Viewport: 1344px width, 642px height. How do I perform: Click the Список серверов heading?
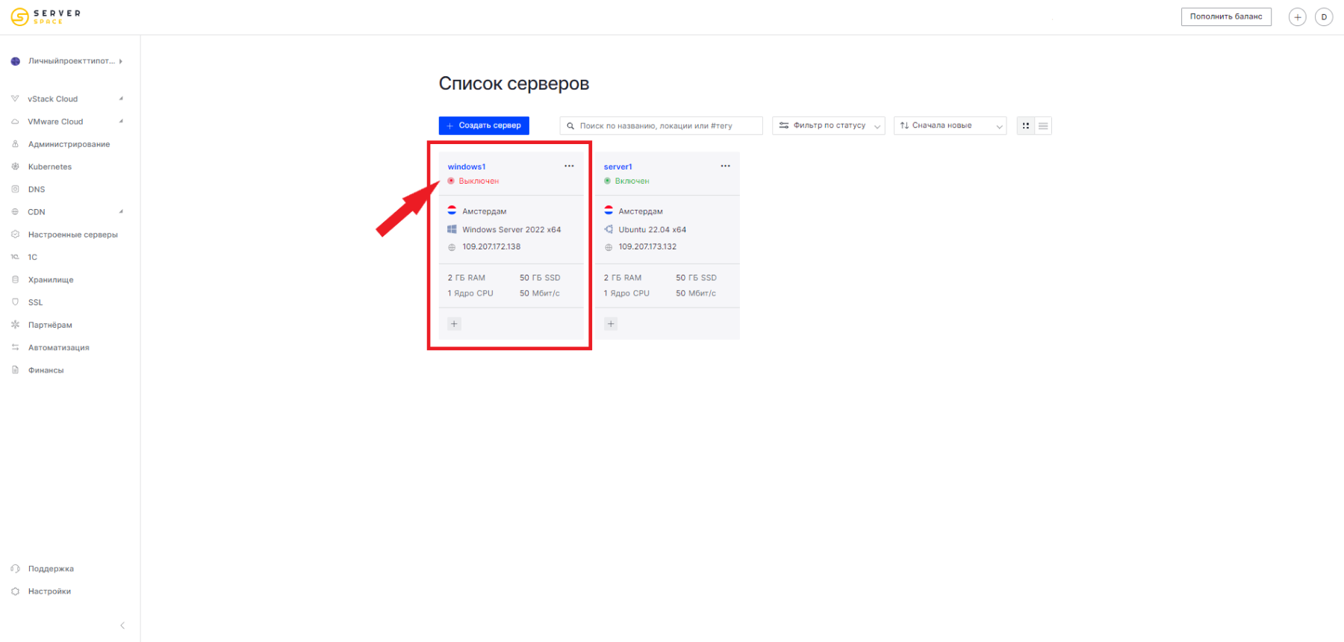click(x=514, y=84)
